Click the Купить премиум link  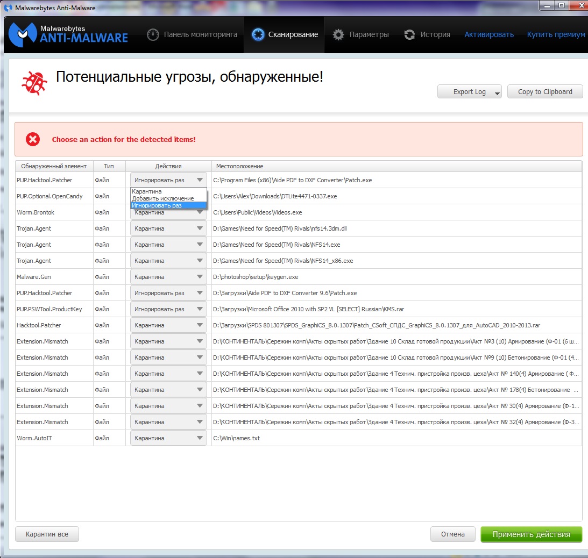[556, 34]
